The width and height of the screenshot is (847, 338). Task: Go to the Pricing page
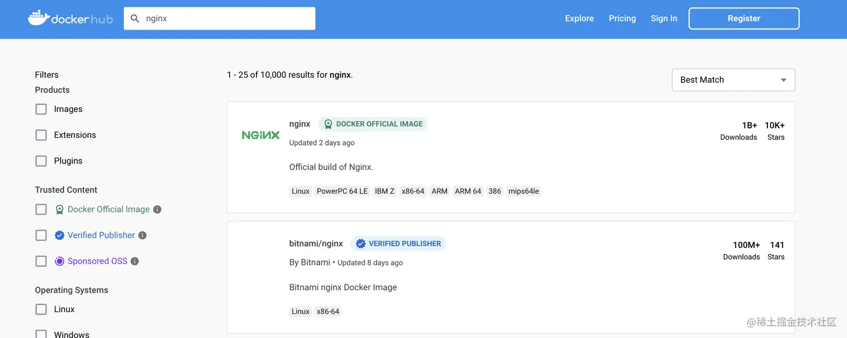tap(622, 18)
